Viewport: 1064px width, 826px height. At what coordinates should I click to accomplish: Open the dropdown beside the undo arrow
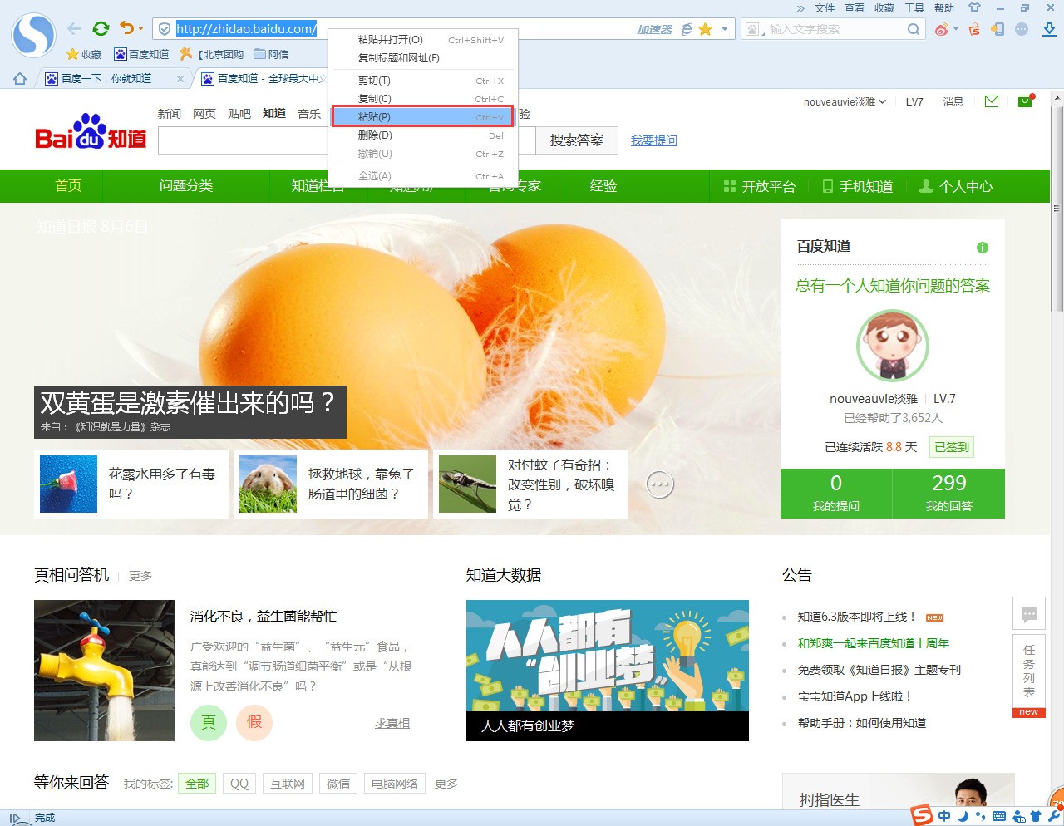140,30
